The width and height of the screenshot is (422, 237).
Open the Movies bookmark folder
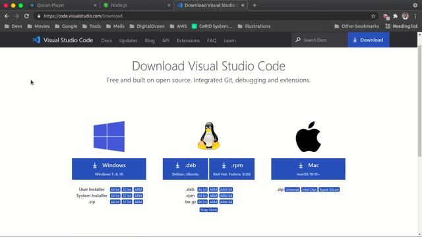tap(38, 26)
